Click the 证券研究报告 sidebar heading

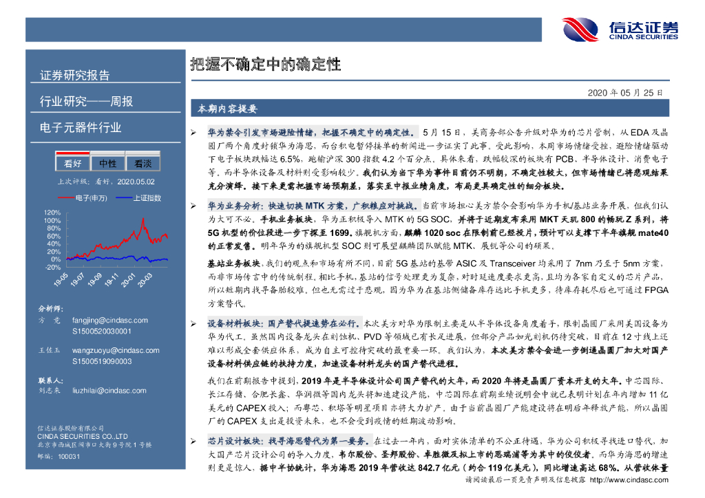[x=74, y=75]
